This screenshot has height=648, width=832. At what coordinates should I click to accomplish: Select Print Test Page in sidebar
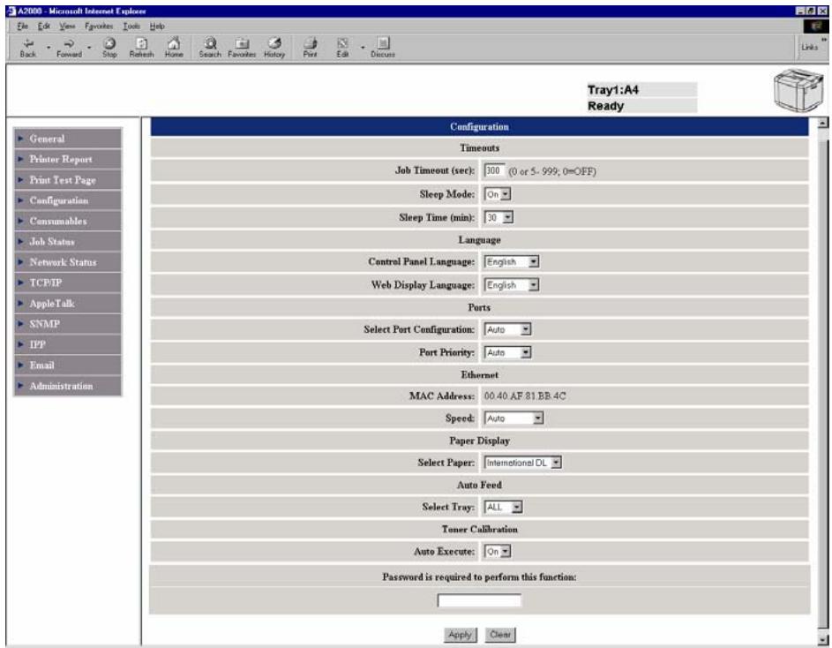pos(68,180)
